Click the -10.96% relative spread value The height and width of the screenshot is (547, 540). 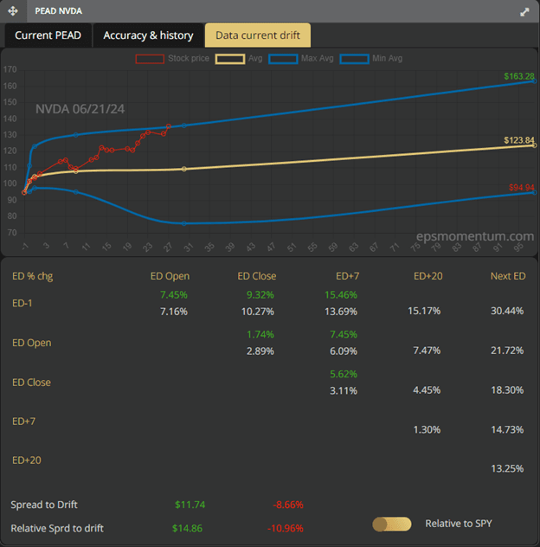click(286, 529)
